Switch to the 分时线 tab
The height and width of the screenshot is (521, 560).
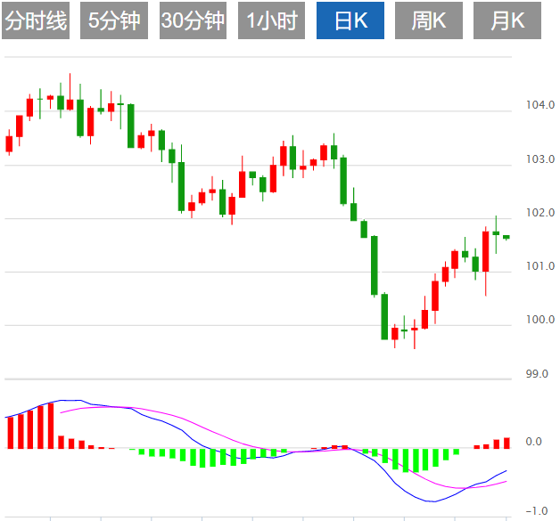click(x=36, y=20)
